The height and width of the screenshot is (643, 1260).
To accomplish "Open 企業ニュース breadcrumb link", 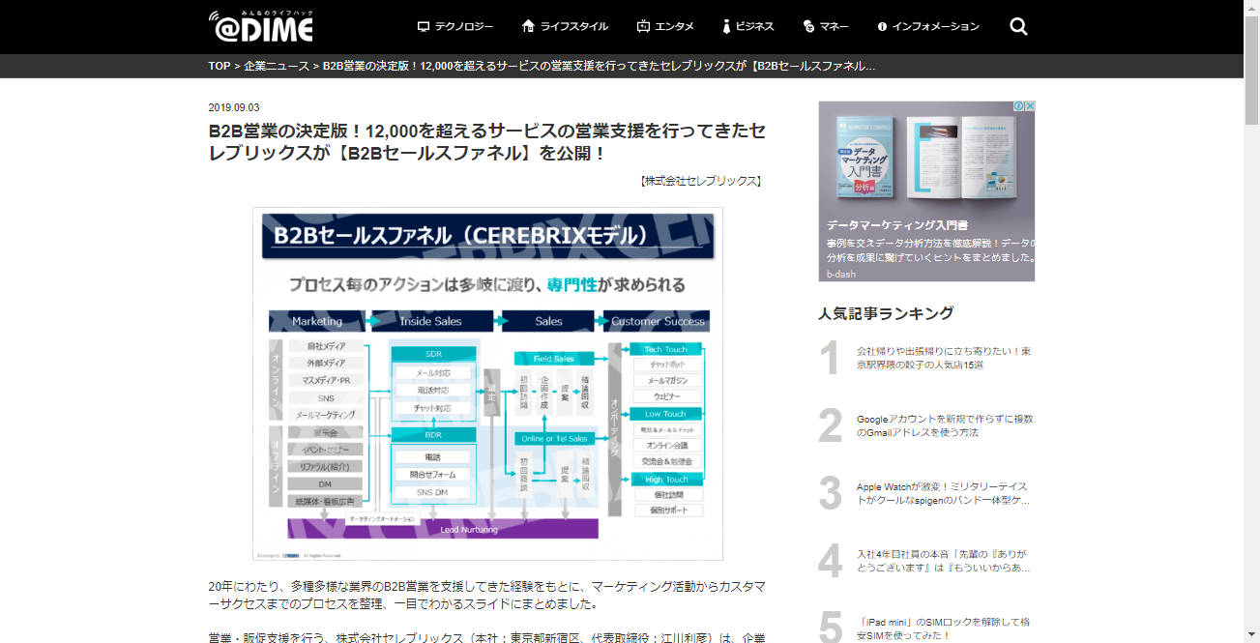I will click(x=277, y=66).
